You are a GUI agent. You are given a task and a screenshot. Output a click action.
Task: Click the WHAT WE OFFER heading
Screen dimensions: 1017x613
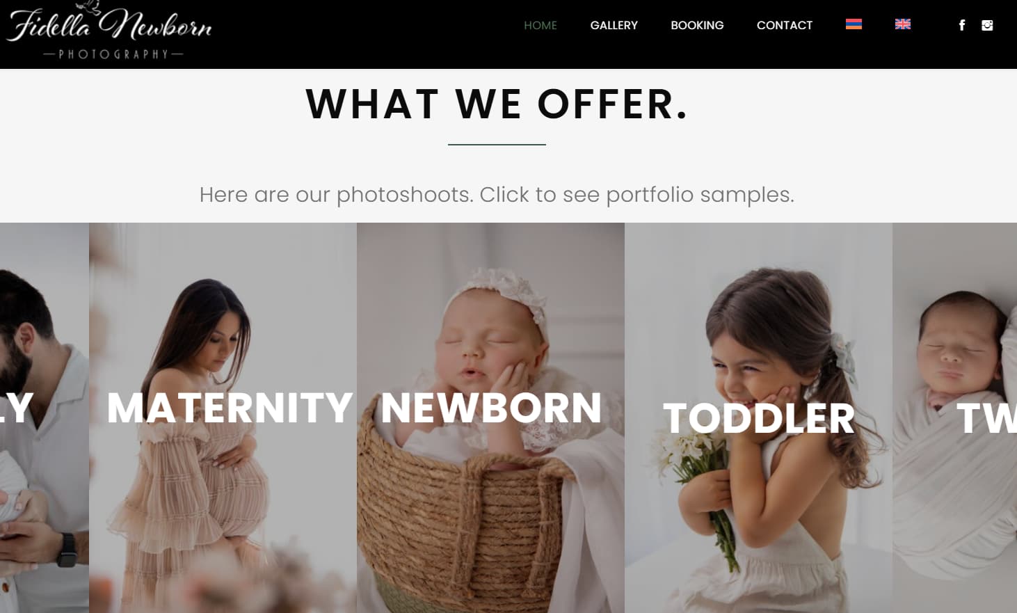click(497, 104)
